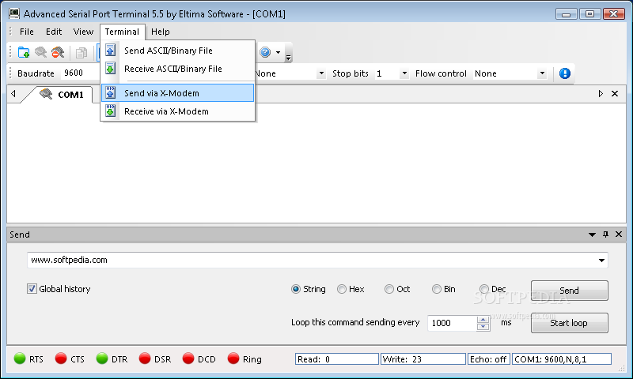Click the Terminal menu
The width and height of the screenshot is (633, 379).
coord(122,32)
